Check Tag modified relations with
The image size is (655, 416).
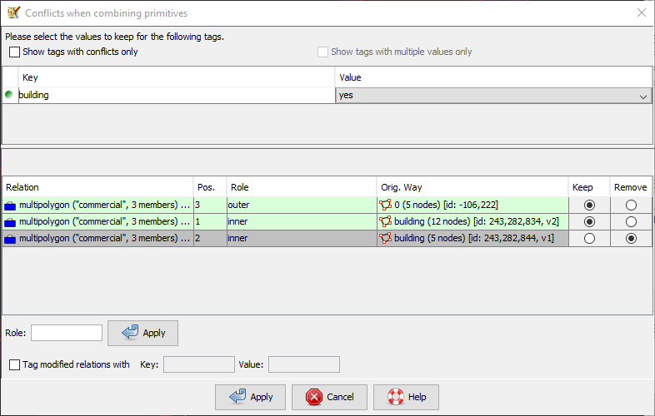(15, 364)
